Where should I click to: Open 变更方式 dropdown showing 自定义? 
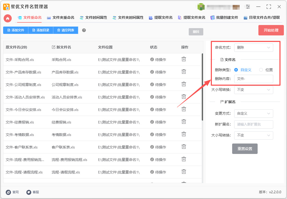tap(254, 114)
